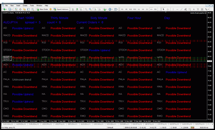The width and height of the screenshot is (215, 130).
Task: Select the M15 timeframe
Action: coord(130,9)
